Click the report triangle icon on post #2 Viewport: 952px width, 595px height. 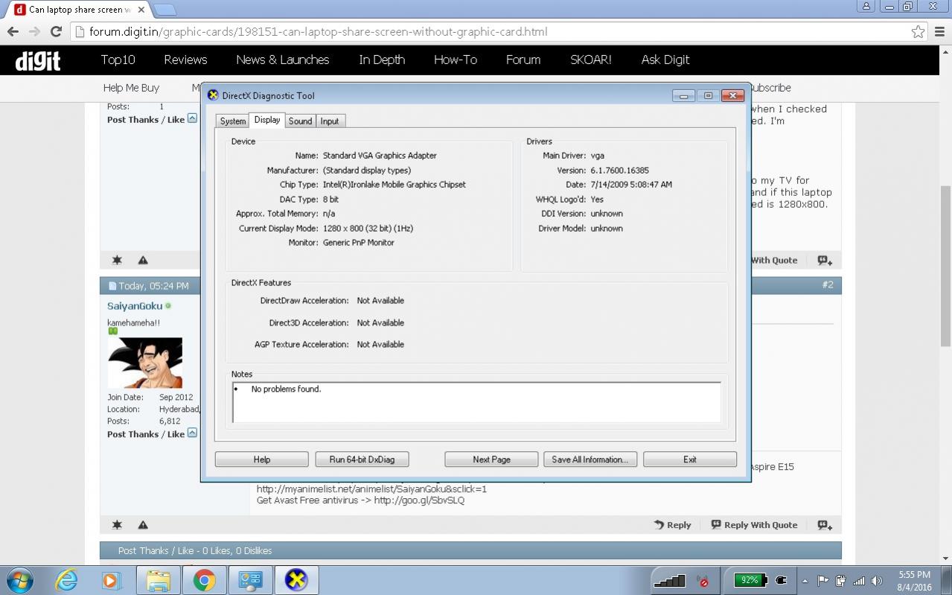tap(143, 525)
